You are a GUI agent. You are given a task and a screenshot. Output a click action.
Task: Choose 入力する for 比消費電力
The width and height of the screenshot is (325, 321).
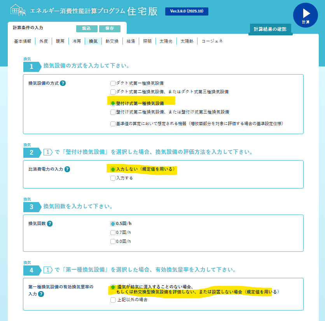click(x=113, y=178)
